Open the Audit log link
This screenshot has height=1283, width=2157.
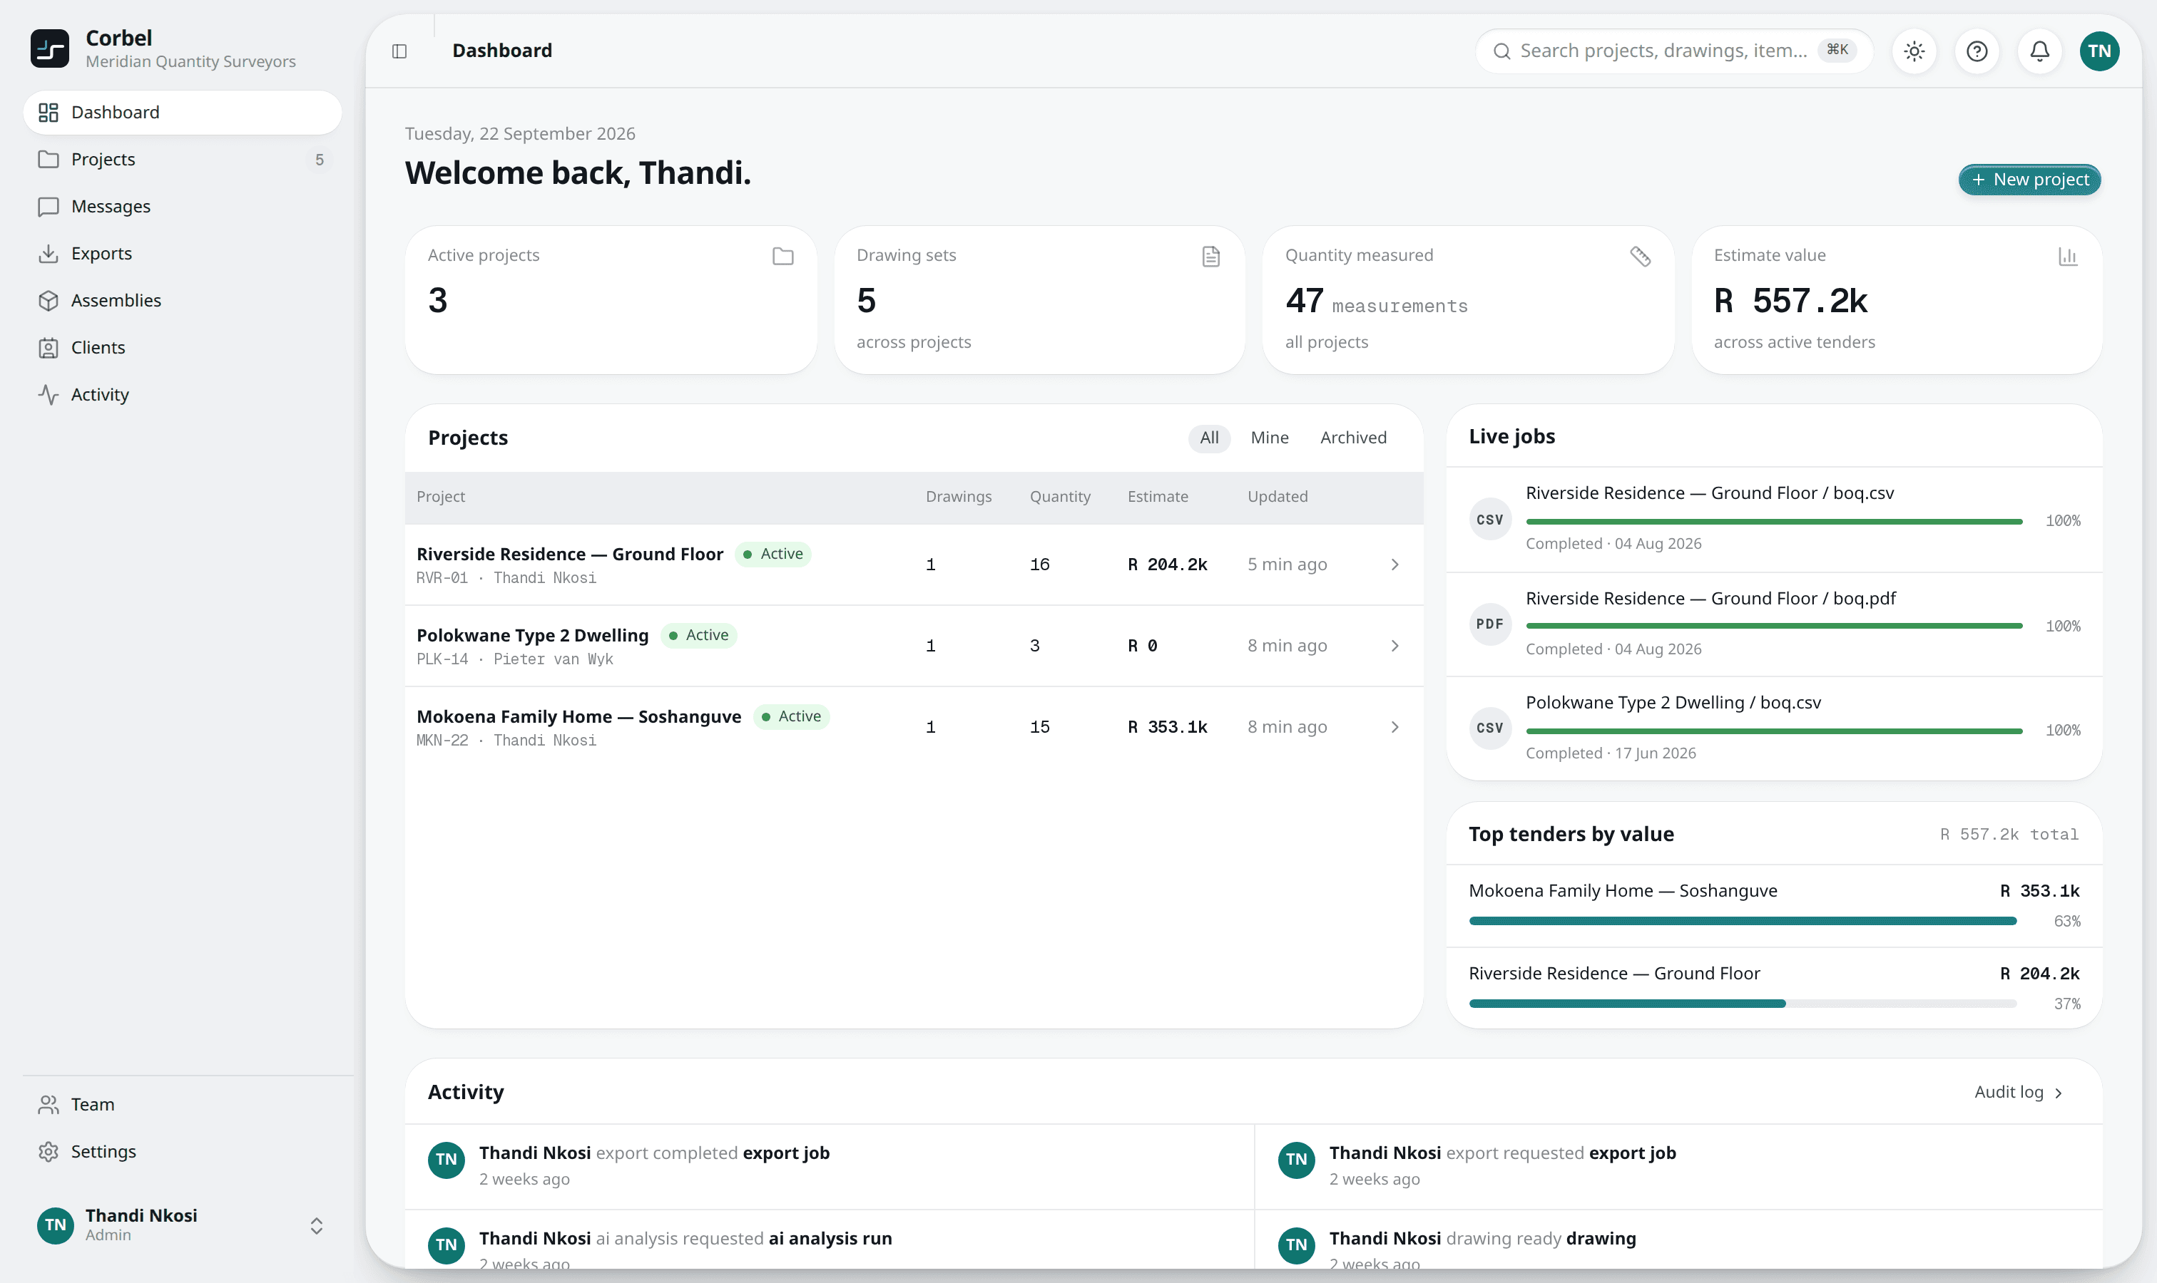2019,1092
